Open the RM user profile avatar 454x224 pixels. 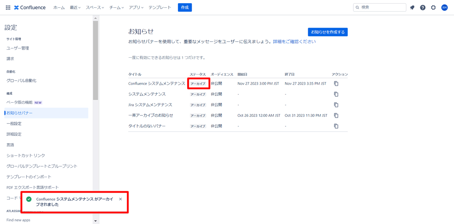(444, 8)
